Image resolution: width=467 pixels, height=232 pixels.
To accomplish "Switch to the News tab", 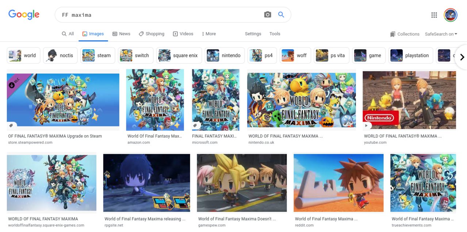I will click(121, 34).
